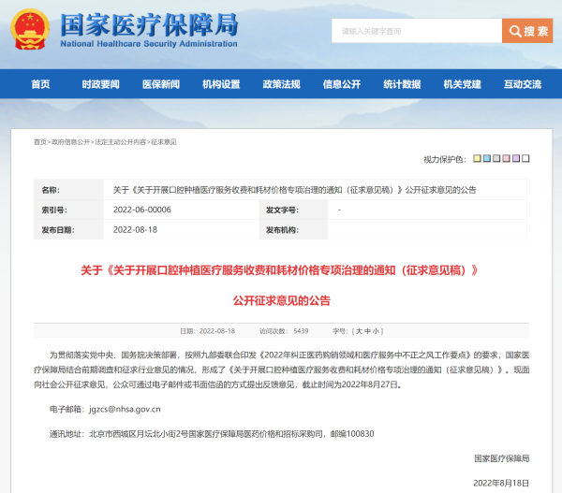562x493 pixels.
Task: Set font size to 大 (large)
Action: [x=359, y=331]
